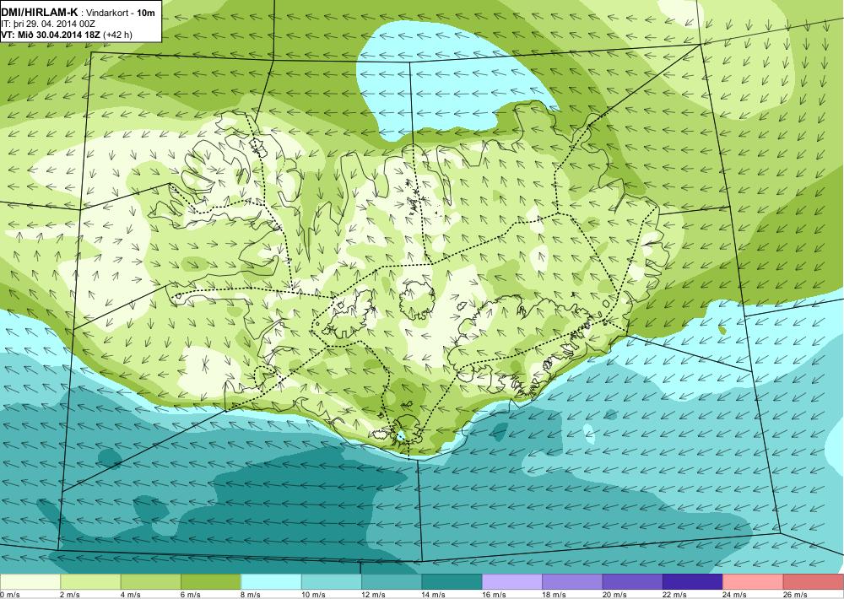Select the light turquoise 10–12 m/s legend swatch
844x599 pixels.
click(x=332, y=582)
